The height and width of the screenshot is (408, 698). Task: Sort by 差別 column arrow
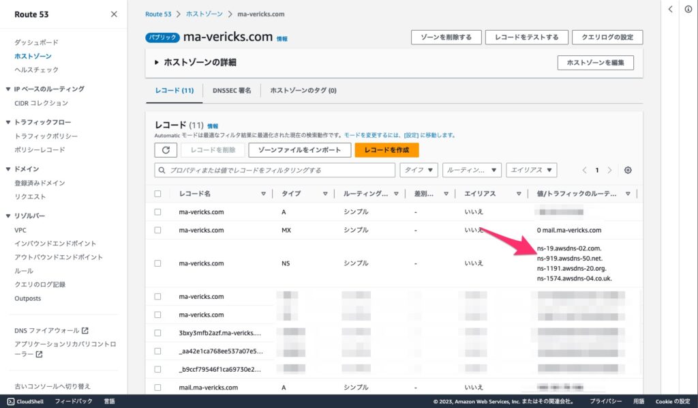[x=446, y=194]
